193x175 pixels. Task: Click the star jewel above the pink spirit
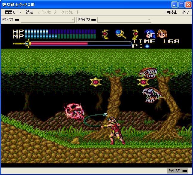[96, 82]
